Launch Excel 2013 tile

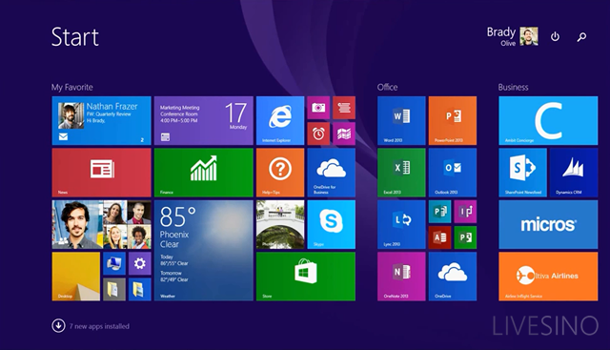tap(401, 173)
